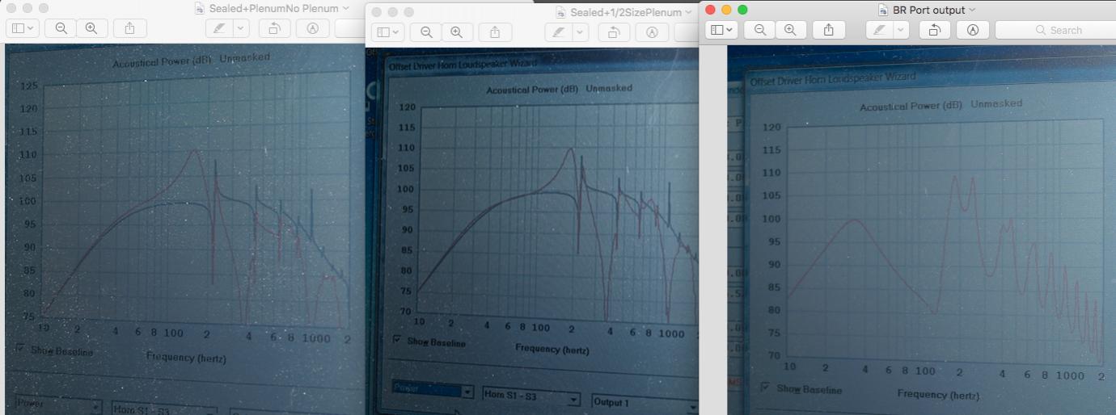Zoom in on BR Port output window

point(790,30)
